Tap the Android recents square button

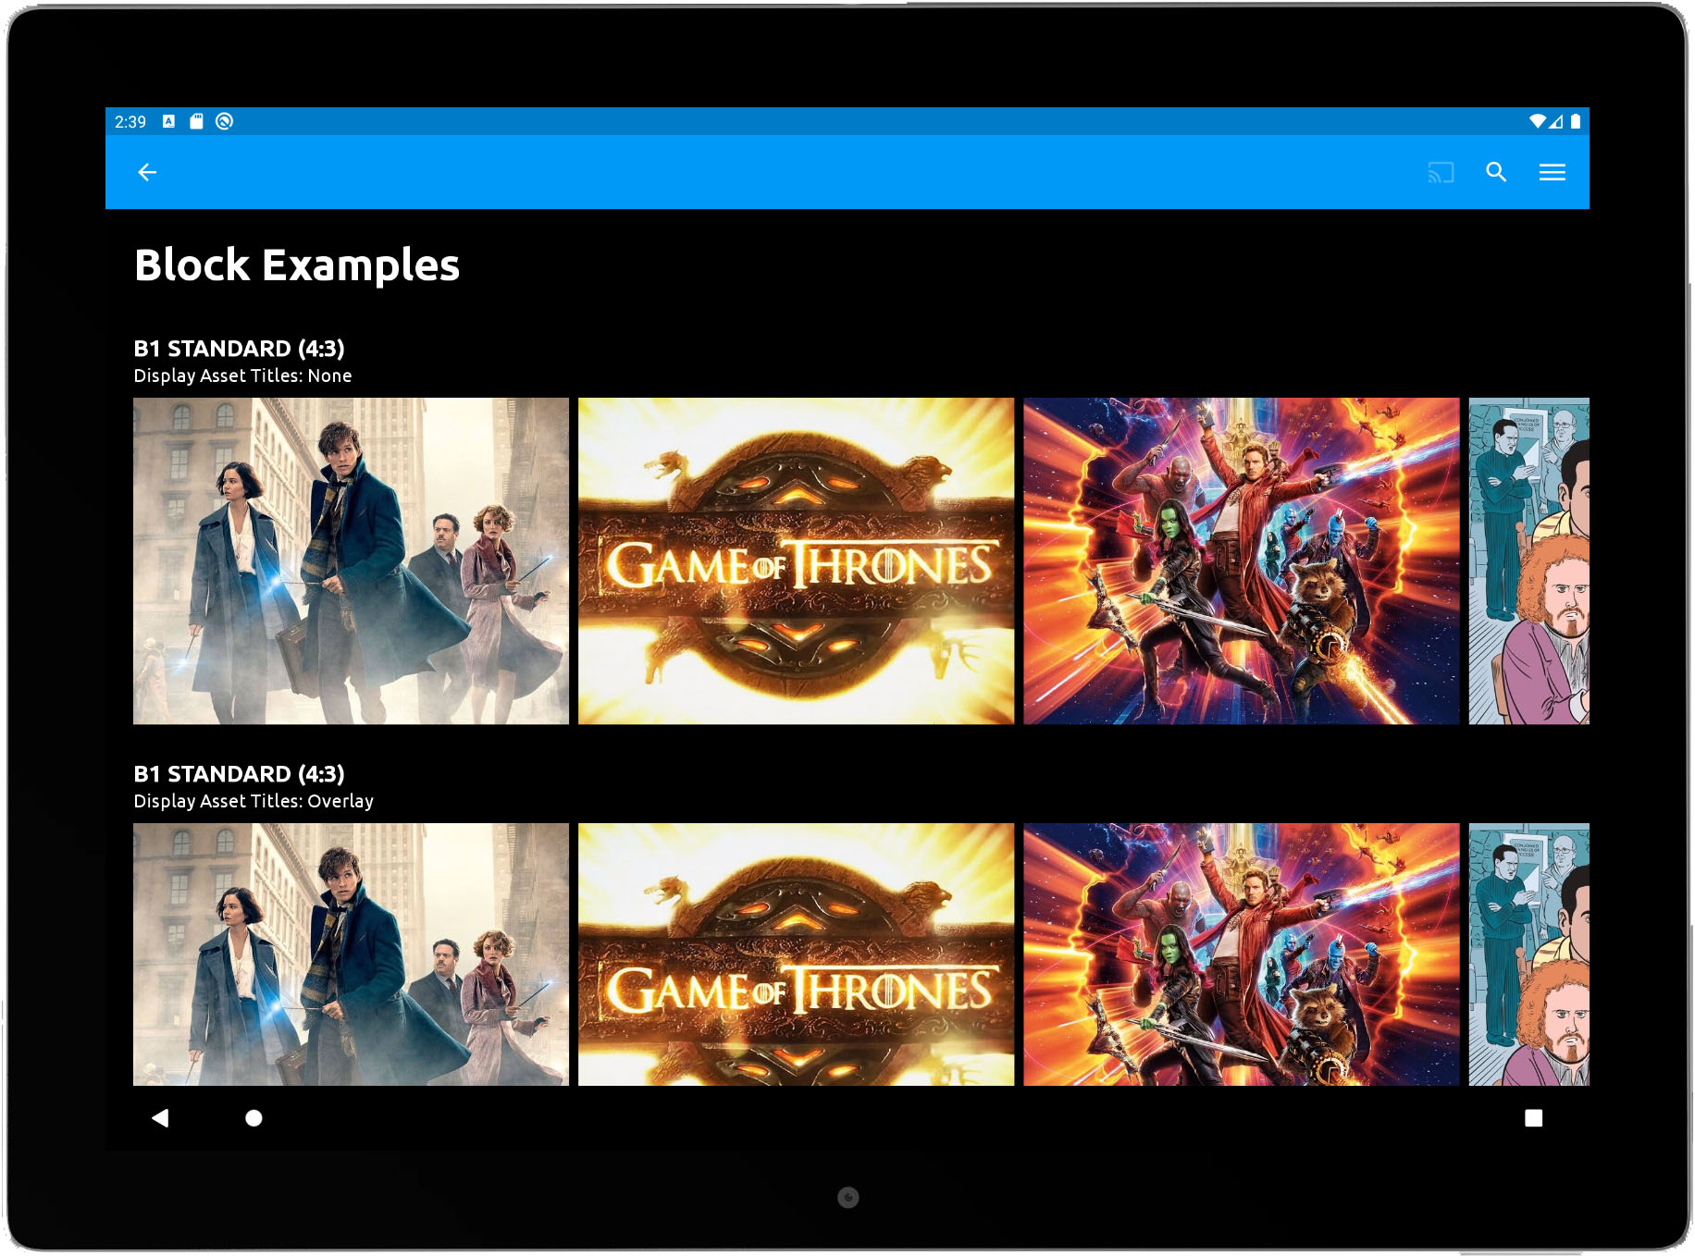point(1533,1118)
